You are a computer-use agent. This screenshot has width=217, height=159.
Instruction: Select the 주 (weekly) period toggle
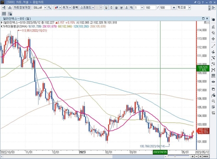[x=111, y=7]
